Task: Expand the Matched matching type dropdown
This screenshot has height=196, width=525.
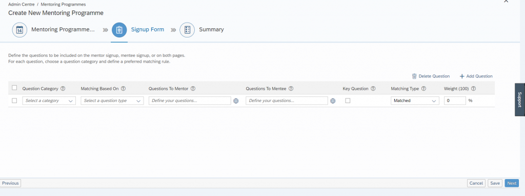Action: (x=415, y=101)
